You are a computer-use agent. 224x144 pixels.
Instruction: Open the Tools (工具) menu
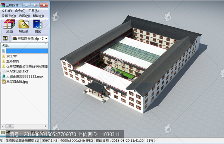pos(34,11)
